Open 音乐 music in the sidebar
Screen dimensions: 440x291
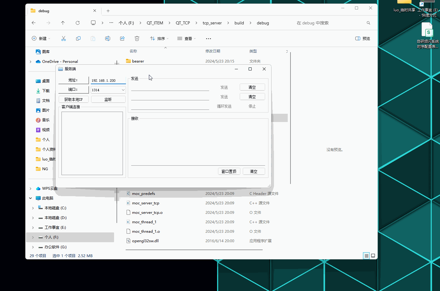point(43,120)
